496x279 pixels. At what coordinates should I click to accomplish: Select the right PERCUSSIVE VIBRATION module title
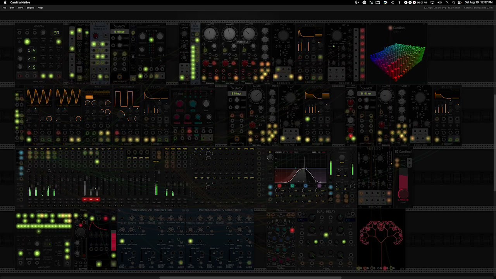[220, 210]
